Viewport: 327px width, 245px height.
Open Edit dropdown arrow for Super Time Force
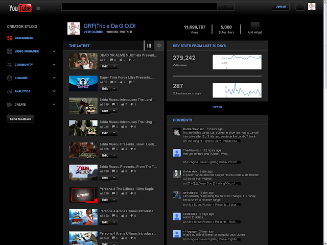pos(114,89)
